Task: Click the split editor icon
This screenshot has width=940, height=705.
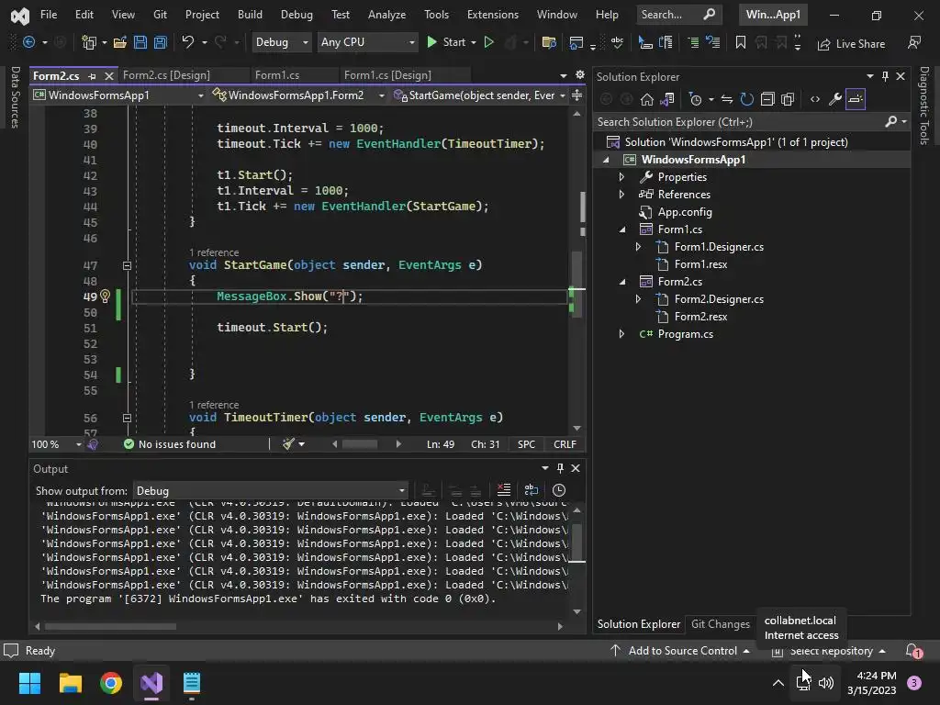Action: point(576,95)
